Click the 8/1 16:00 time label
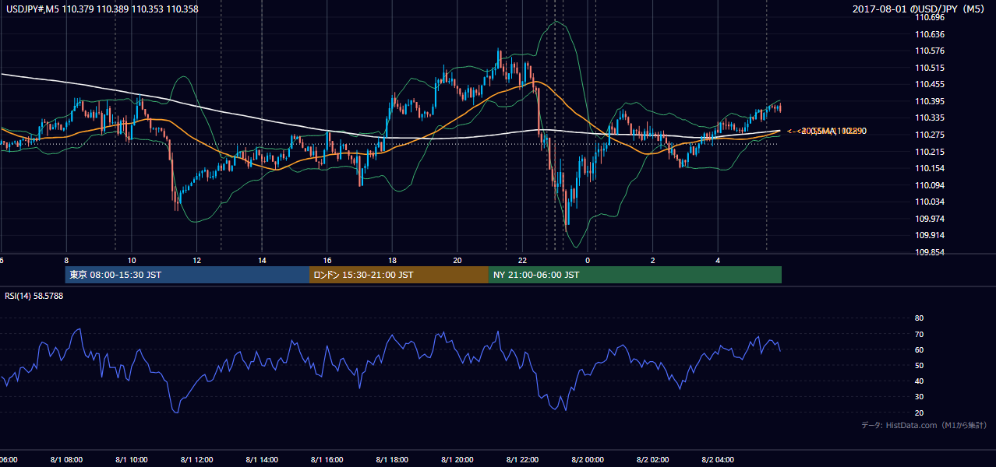The width and height of the screenshot is (996, 467). [327, 459]
